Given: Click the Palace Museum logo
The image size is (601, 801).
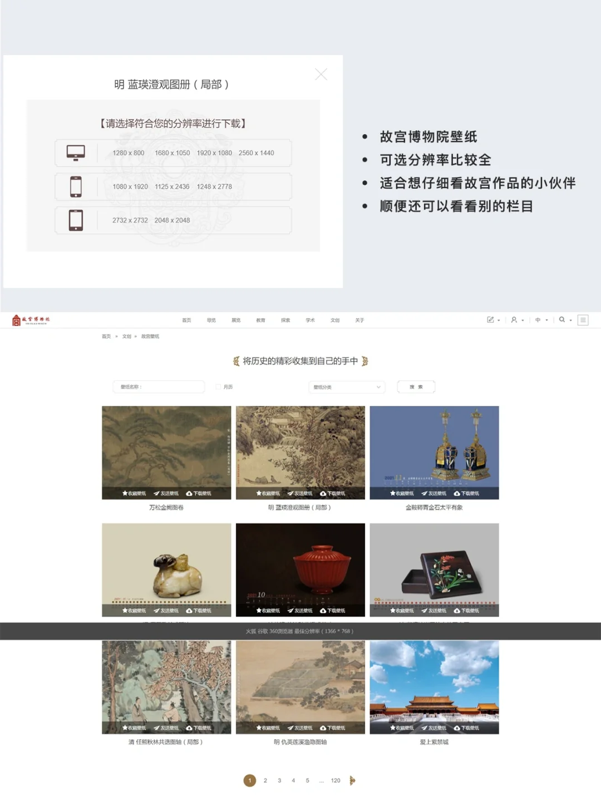Looking at the screenshot, I should pos(31,320).
